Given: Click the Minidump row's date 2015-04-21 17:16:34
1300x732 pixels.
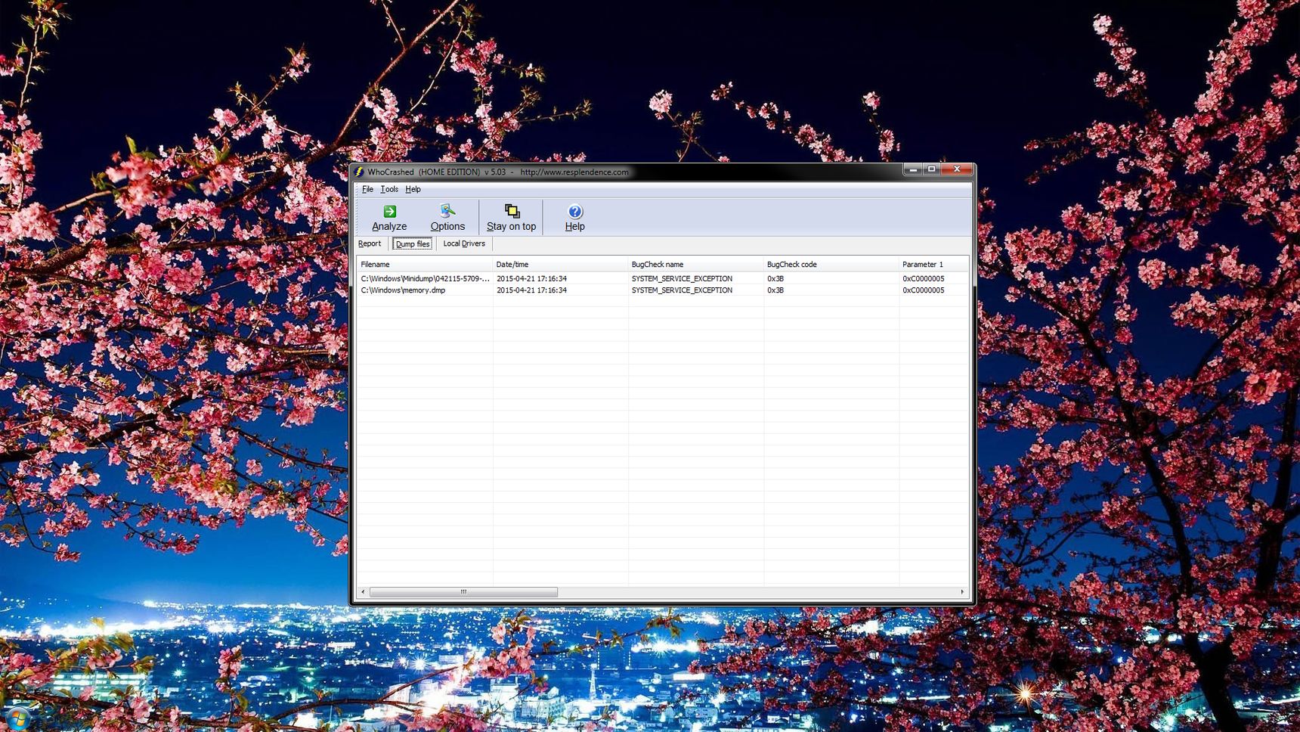Looking at the screenshot, I should [531, 278].
